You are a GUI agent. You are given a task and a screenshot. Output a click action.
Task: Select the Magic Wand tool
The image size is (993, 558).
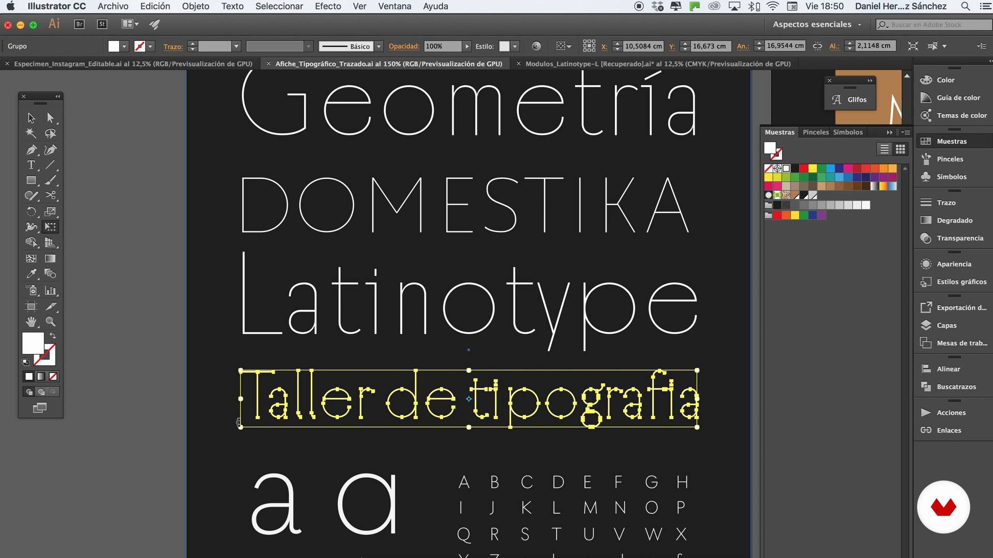[31, 134]
